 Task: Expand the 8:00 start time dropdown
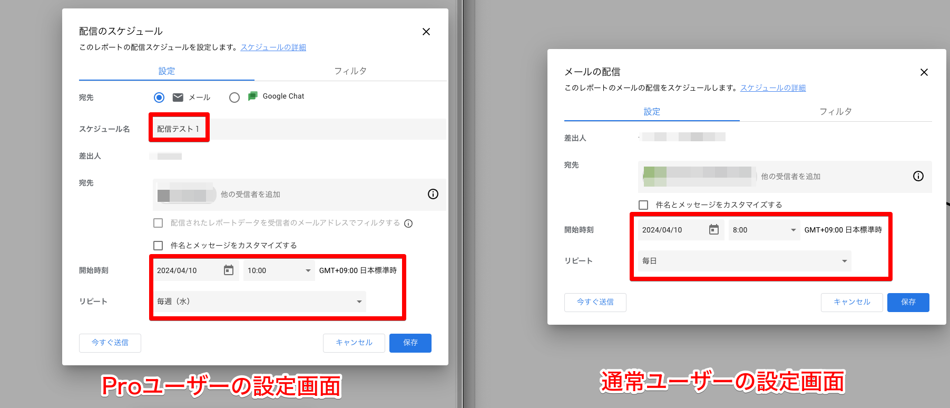(764, 230)
